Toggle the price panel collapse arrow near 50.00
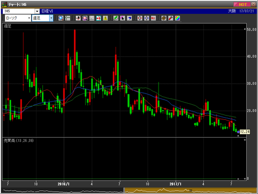Image resolution: width=258 pixels, height=194 pixels. point(245,29)
